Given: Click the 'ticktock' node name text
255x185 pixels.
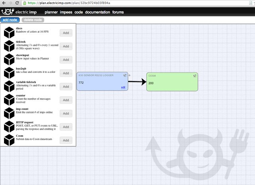Looking at the screenshot, I should (x=21, y=42).
